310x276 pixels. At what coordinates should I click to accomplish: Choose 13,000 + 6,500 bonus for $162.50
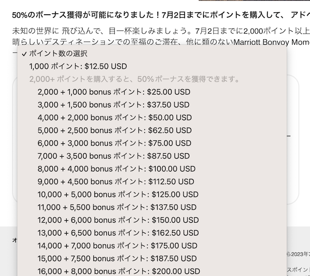tap(152, 233)
